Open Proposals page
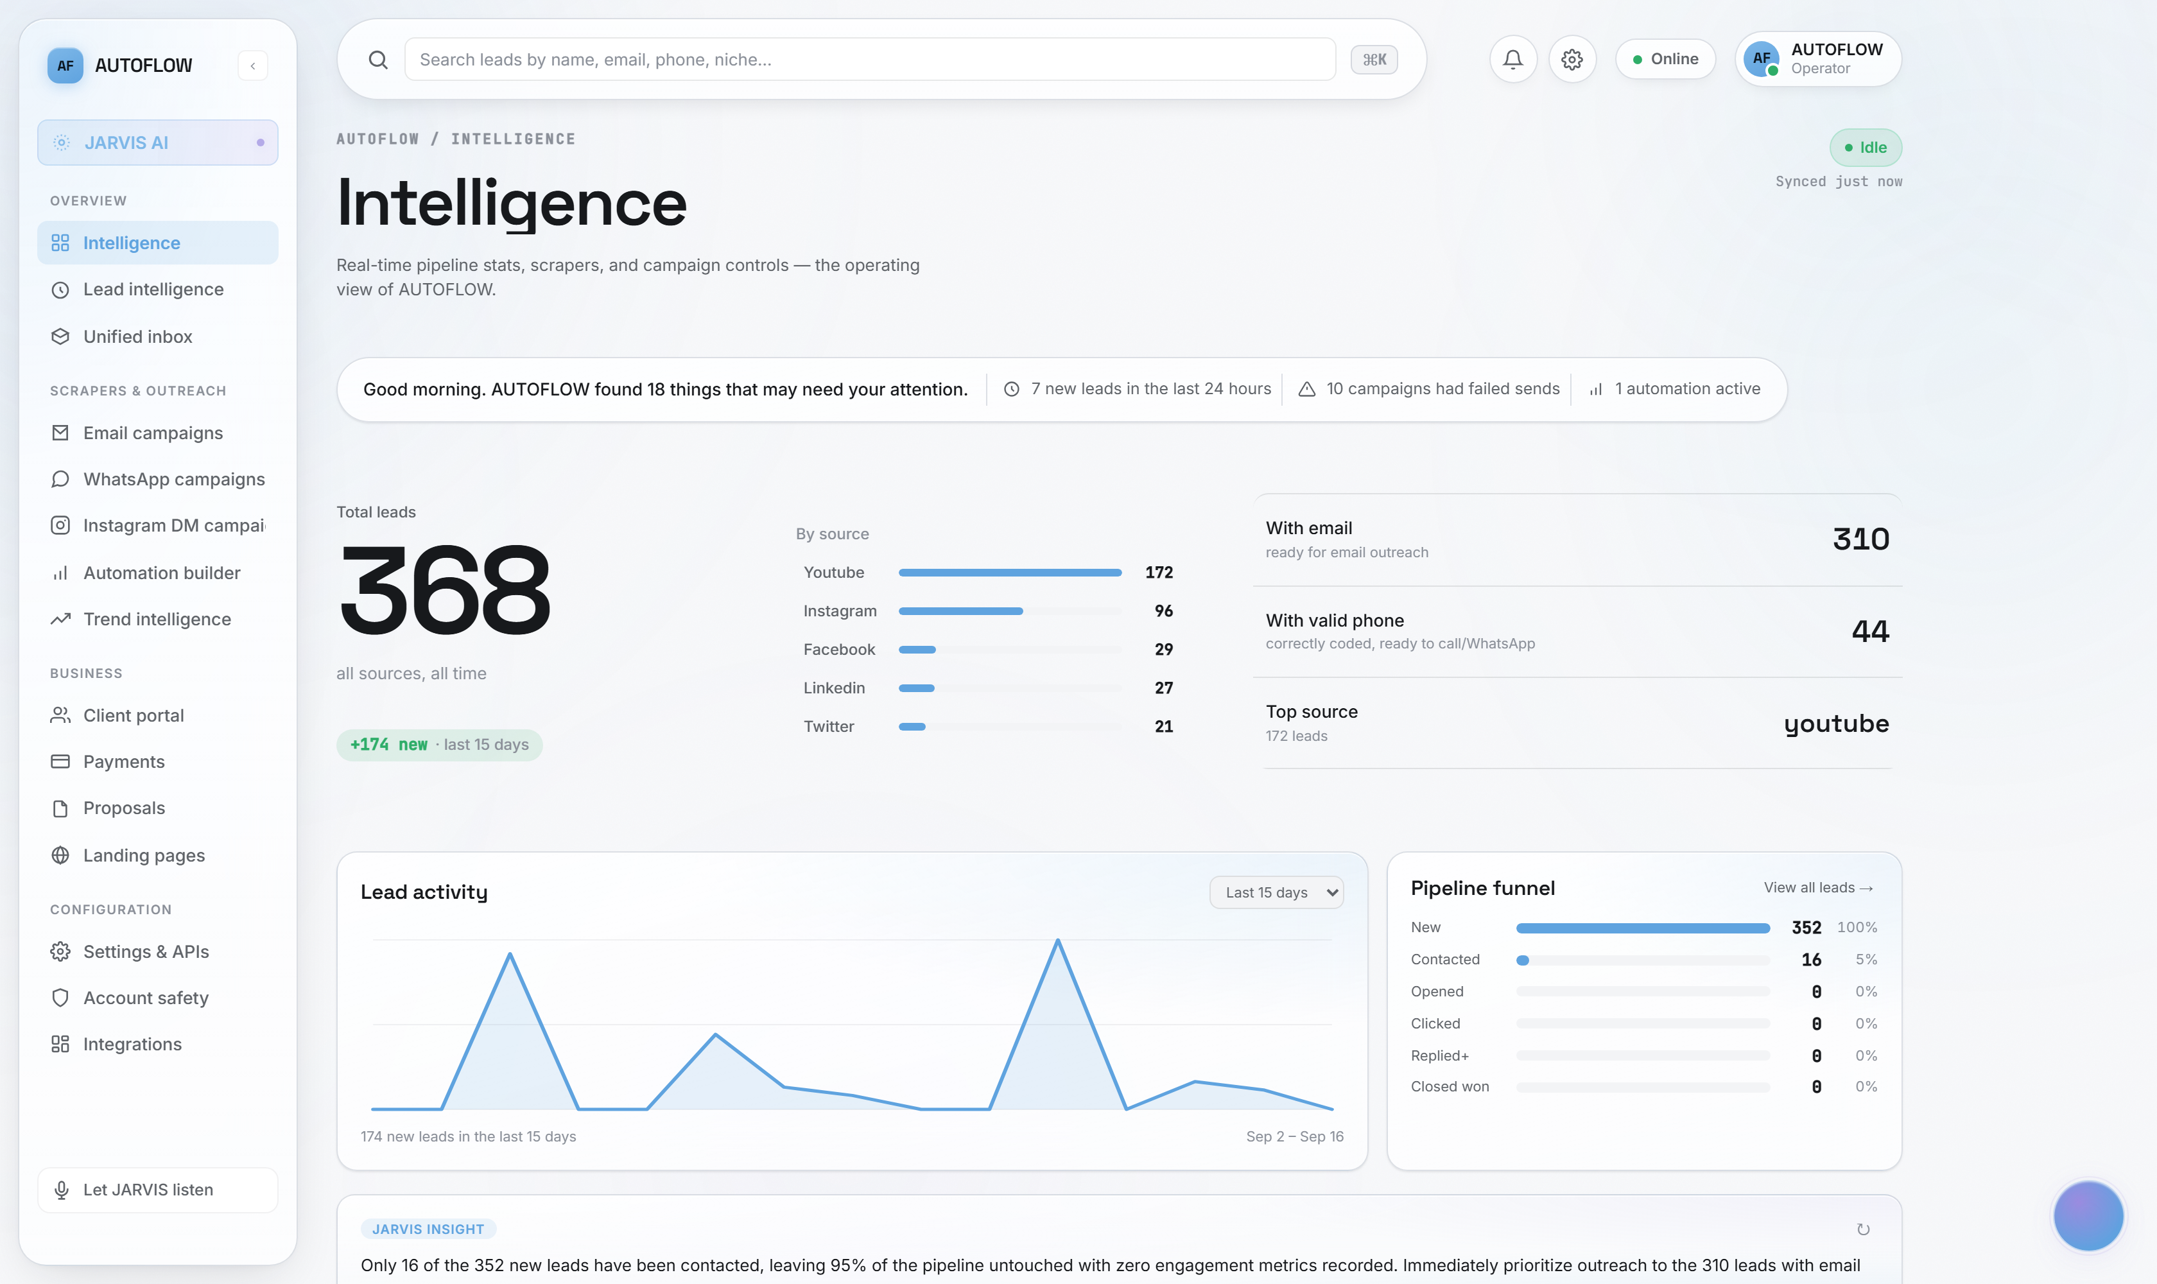 (157, 808)
